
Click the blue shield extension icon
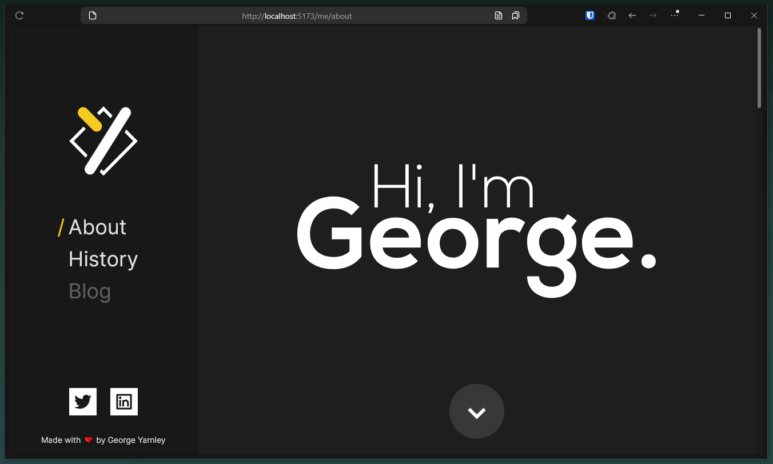pyautogui.click(x=589, y=15)
